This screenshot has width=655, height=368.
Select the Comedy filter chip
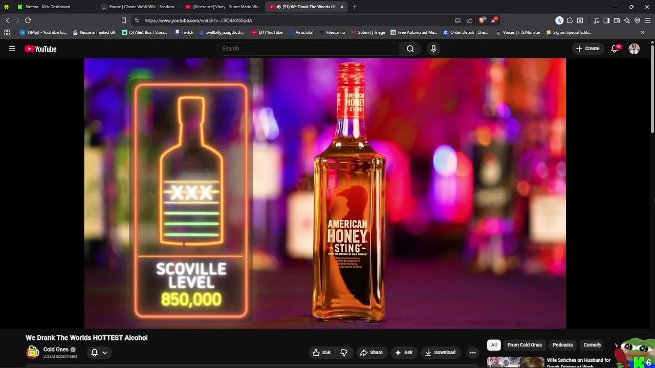pos(593,345)
